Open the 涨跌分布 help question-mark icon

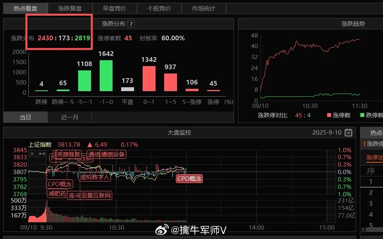131,24
